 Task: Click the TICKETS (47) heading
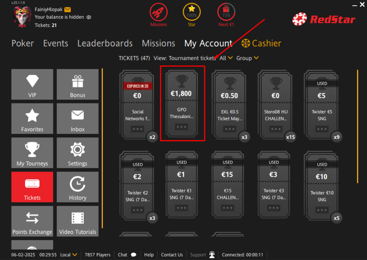[x=134, y=58]
